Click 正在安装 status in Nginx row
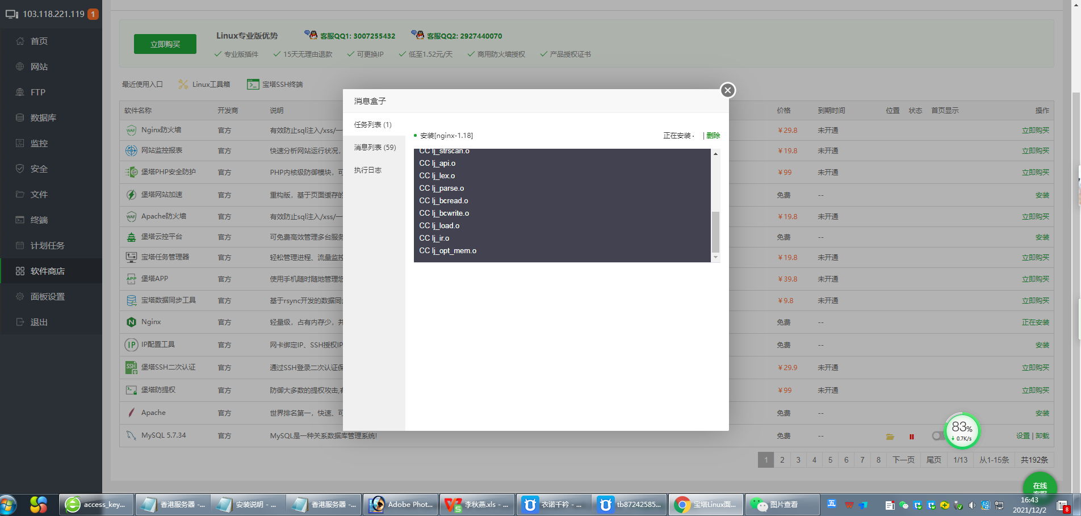 coord(1036,322)
